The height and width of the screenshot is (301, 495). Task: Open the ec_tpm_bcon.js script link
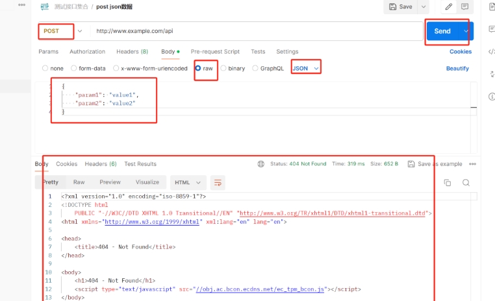260,289
